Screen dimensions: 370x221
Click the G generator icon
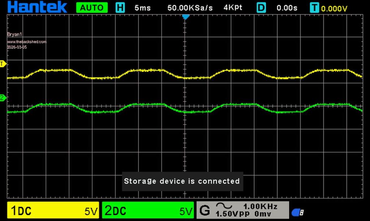pos(205,210)
